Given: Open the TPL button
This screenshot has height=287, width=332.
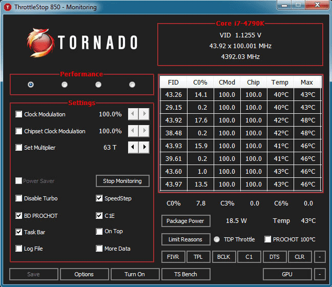Looking at the screenshot, I should tap(198, 257).
